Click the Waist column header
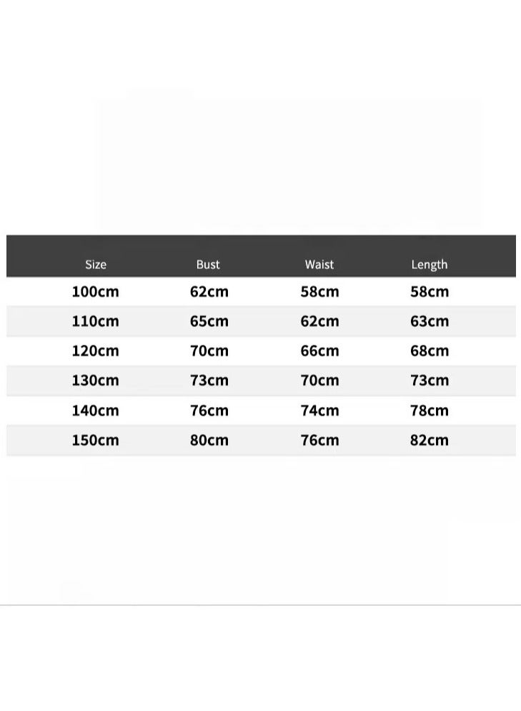Screen dimensions: 521x711 click(319, 265)
